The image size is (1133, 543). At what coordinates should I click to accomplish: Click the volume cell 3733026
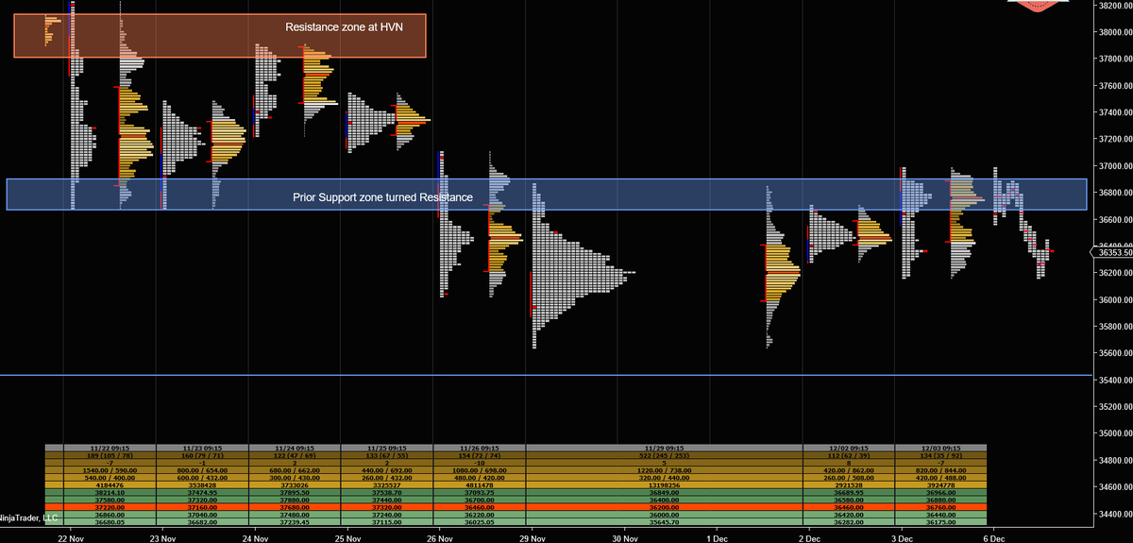coord(293,484)
